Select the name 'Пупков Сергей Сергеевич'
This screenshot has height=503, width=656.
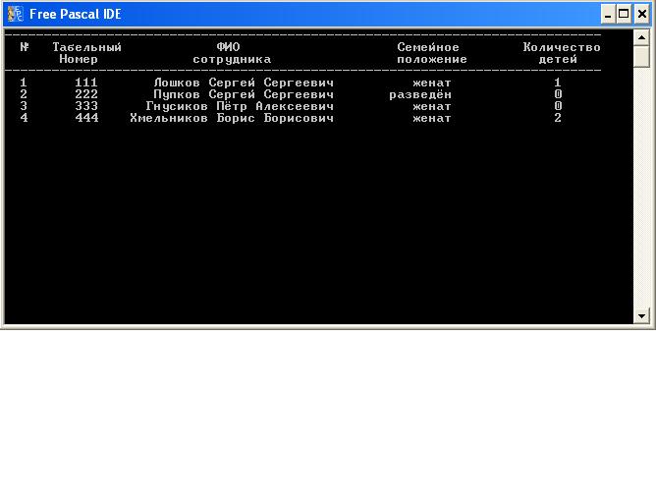point(244,95)
